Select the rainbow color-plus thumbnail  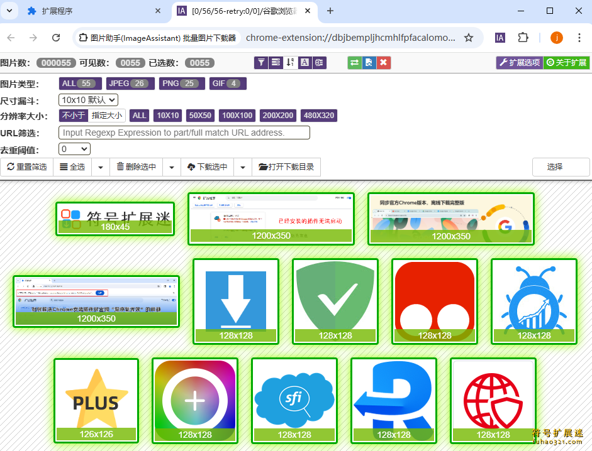(195, 401)
